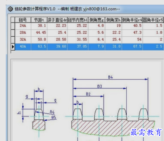Click the 倒角半径r4 column header
Viewport: 164px width, 141px height.
pyautogui.click(x=132, y=20)
